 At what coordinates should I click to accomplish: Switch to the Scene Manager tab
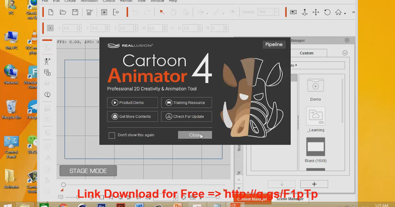[x=289, y=199]
